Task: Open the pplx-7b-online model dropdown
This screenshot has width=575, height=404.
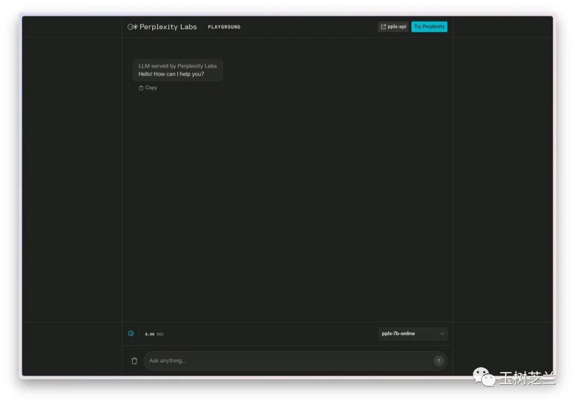Action: 413,334
